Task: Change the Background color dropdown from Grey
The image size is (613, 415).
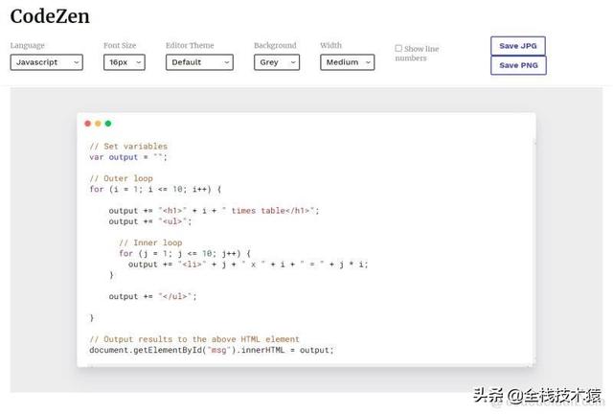Action: tap(277, 62)
